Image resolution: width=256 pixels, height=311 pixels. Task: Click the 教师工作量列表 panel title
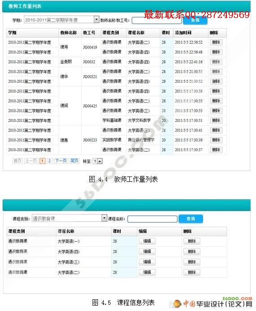point(25,6)
